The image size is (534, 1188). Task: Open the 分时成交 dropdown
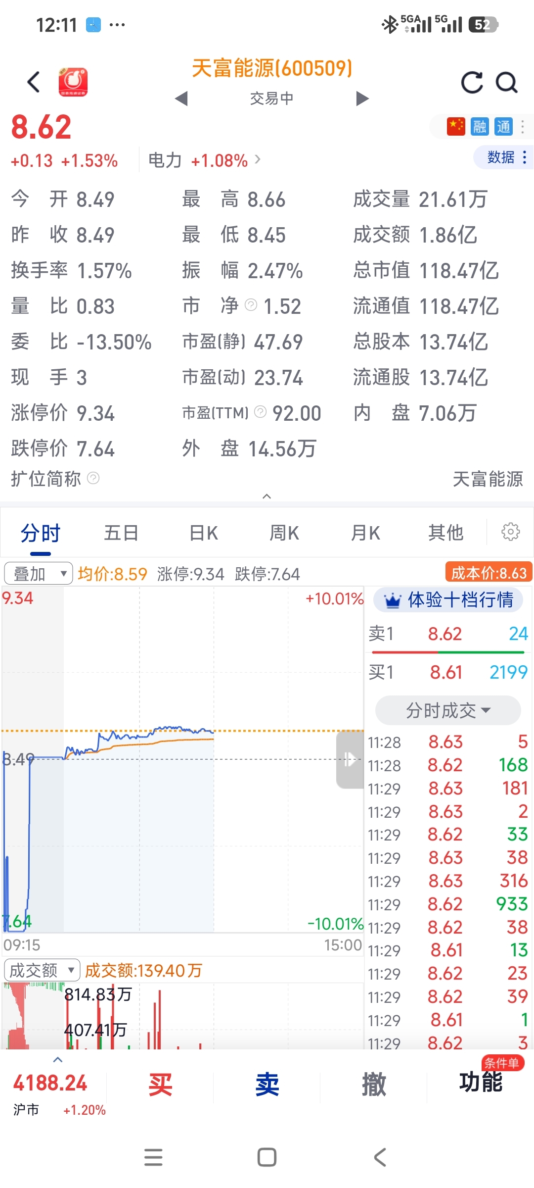tap(448, 710)
